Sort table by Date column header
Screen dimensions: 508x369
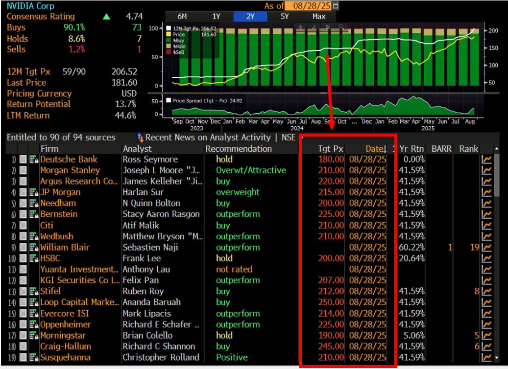coord(376,149)
